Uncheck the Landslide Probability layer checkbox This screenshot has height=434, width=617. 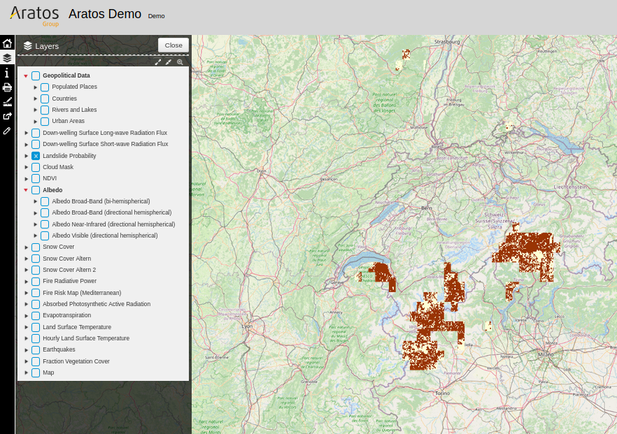coord(36,156)
